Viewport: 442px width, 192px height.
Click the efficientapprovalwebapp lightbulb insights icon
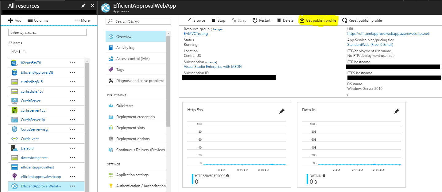point(14,177)
